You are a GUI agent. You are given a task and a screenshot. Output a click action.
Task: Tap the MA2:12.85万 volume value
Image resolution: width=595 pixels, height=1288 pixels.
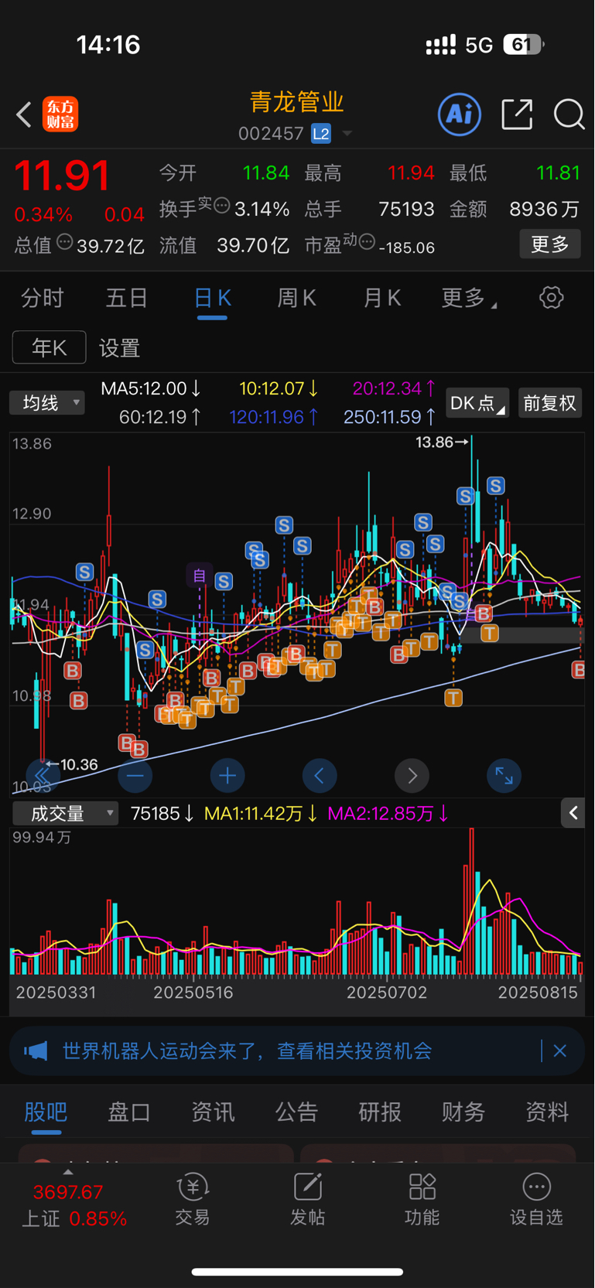(388, 813)
